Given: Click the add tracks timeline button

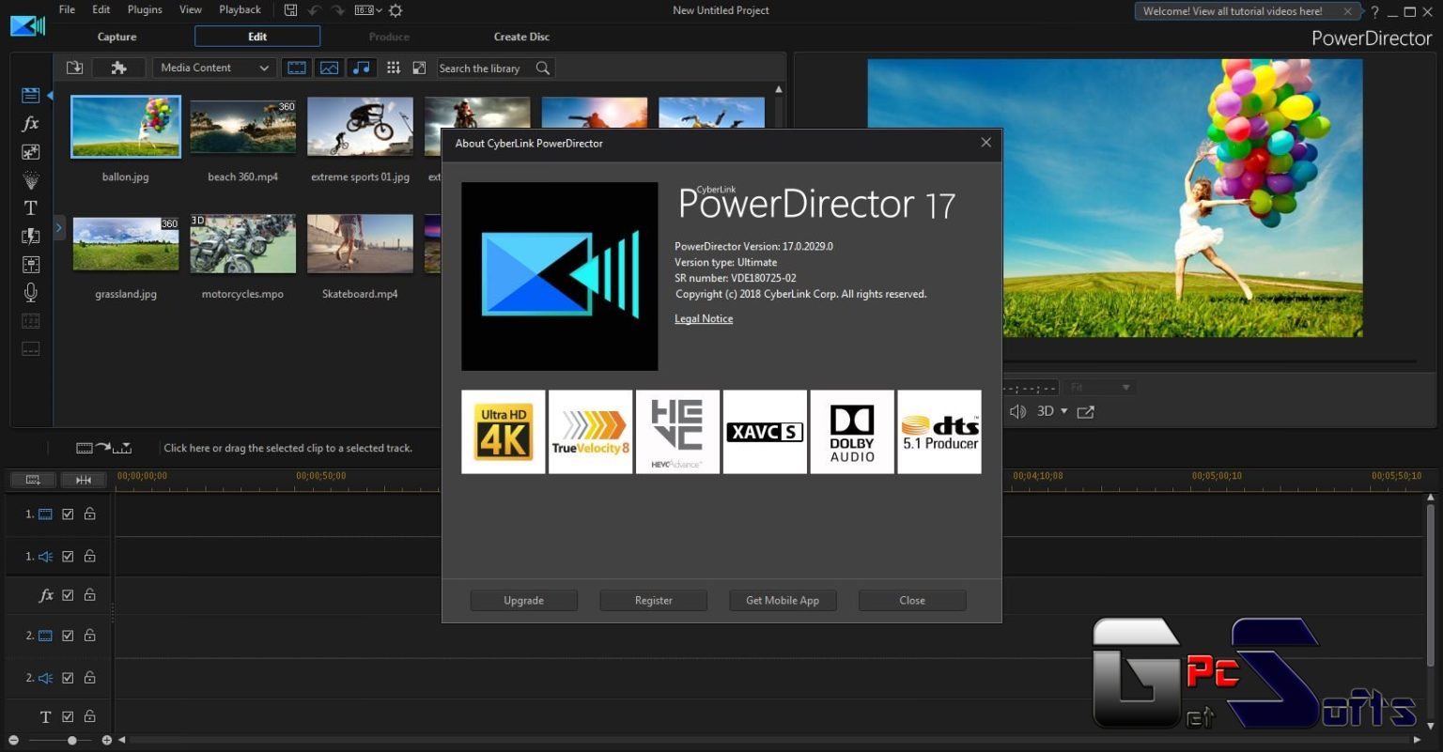Looking at the screenshot, I should coord(33,480).
